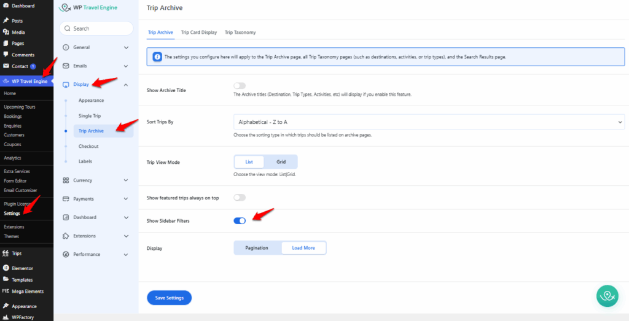Image resolution: width=629 pixels, height=321 pixels.
Task: Open the floating green help widget
Action: click(608, 296)
